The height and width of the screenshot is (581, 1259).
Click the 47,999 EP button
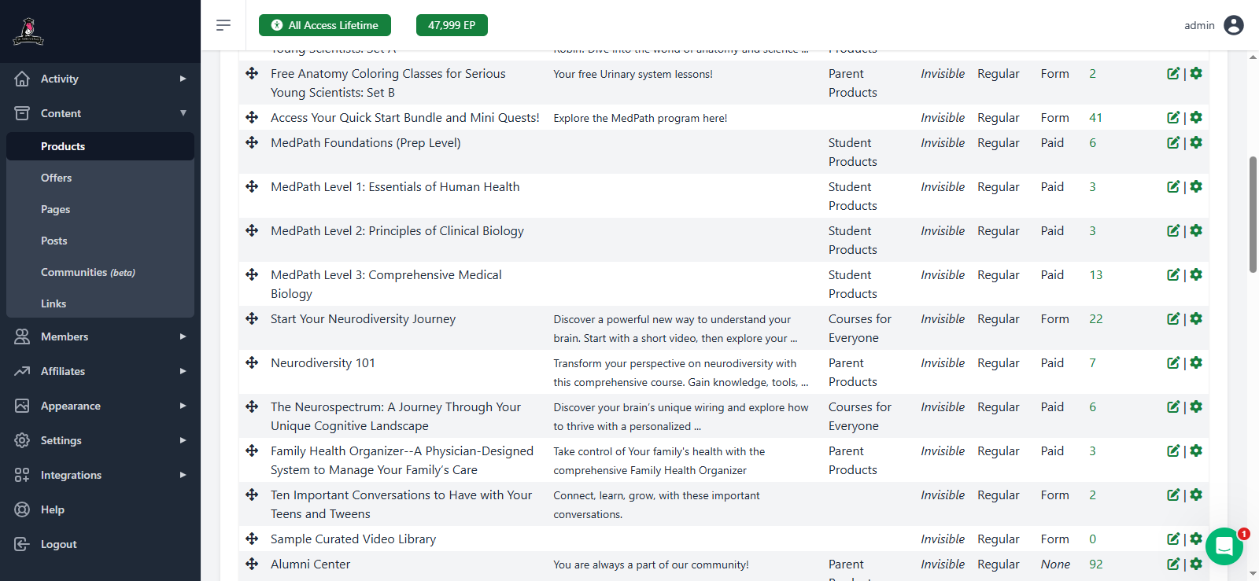point(452,25)
